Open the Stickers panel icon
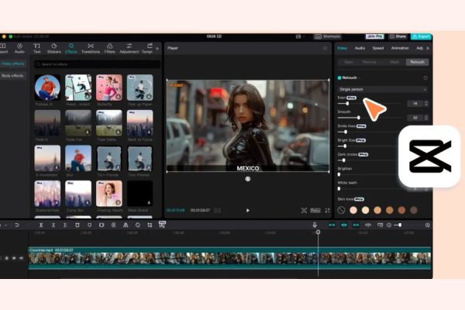 pos(55,48)
